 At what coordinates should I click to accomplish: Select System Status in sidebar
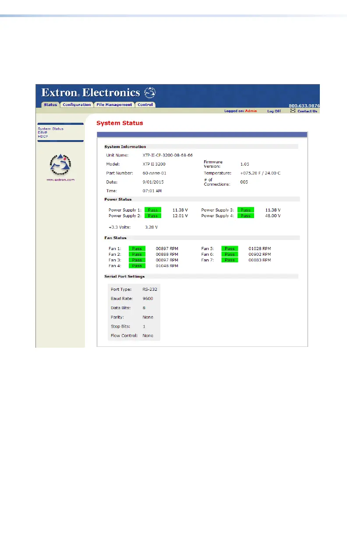click(50, 129)
